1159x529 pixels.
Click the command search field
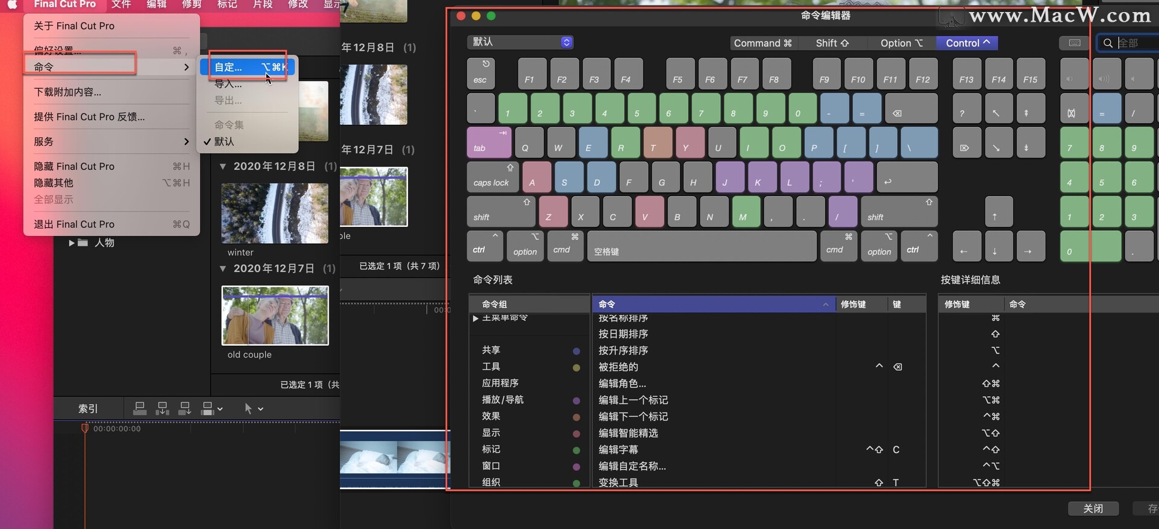click(x=1129, y=43)
